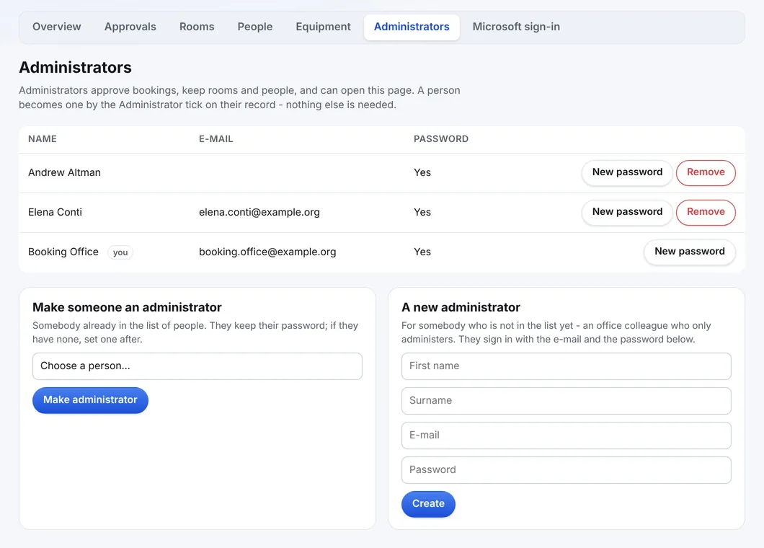Remove Andrew Altman as administrator
This screenshot has height=548, width=764.
(x=706, y=172)
